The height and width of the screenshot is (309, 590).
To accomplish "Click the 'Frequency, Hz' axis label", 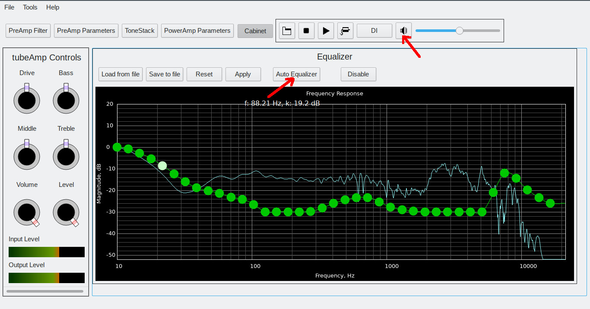I will tap(335, 275).
